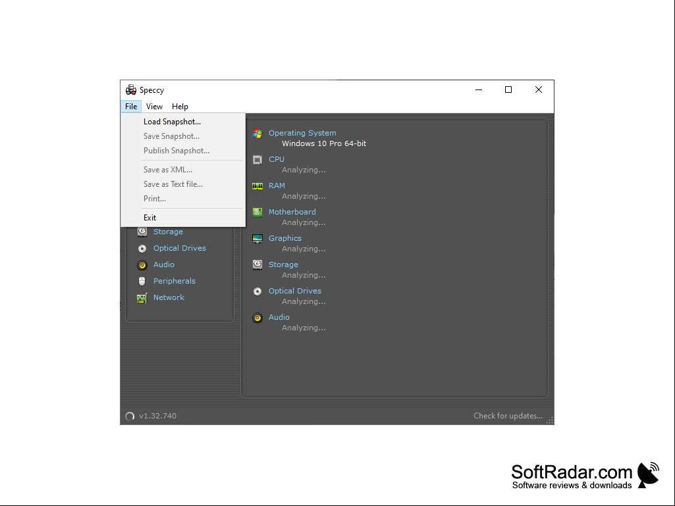Image resolution: width=675 pixels, height=506 pixels.
Task: Close the open File menu
Action: 131,107
